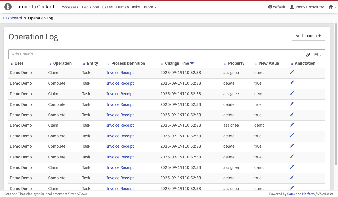Edit annotation on second log row
Screen dimensions: 338x197
[292, 83]
